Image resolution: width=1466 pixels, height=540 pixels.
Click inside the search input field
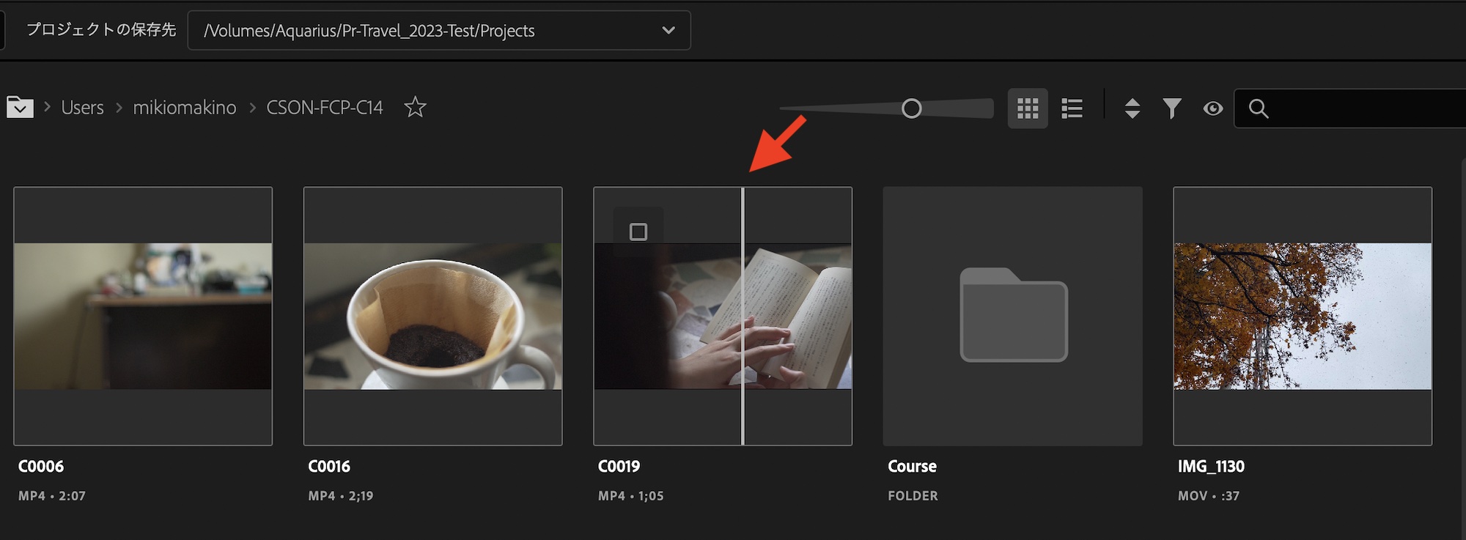pos(1363,108)
